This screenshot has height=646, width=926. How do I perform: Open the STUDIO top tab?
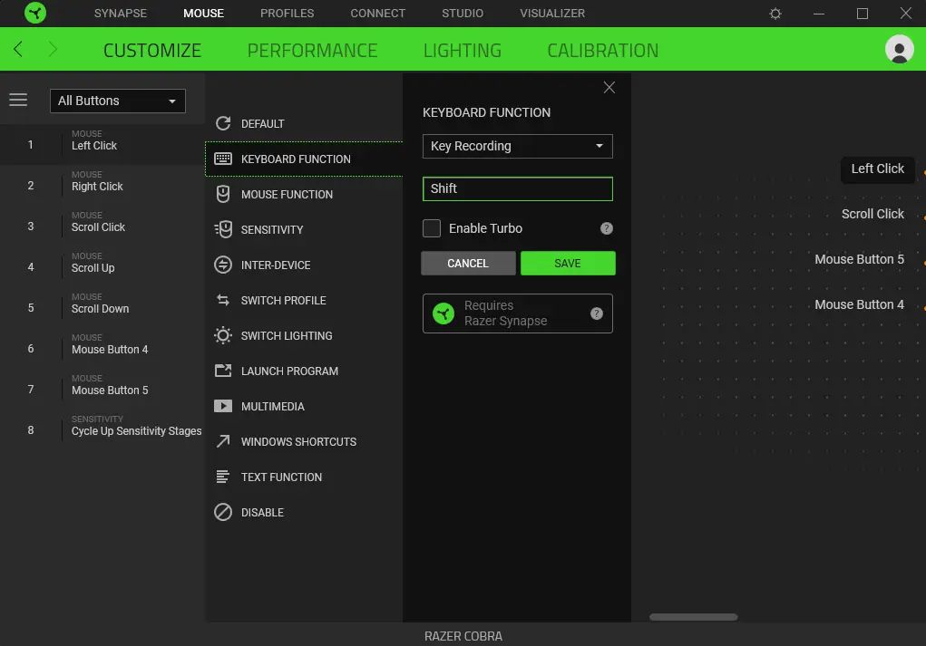[x=463, y=13]
